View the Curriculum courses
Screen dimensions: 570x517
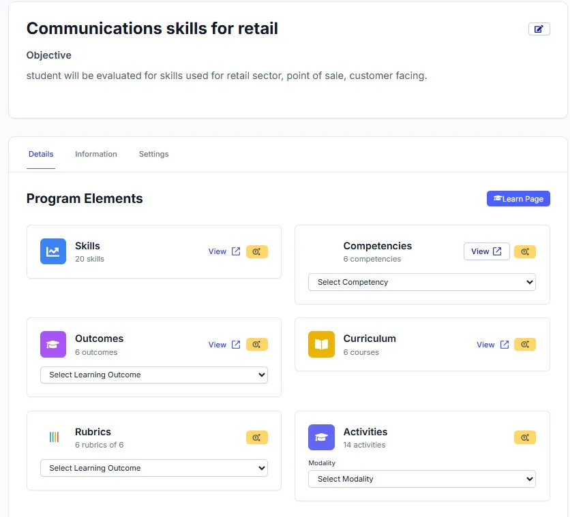click(x=485, y=345)
